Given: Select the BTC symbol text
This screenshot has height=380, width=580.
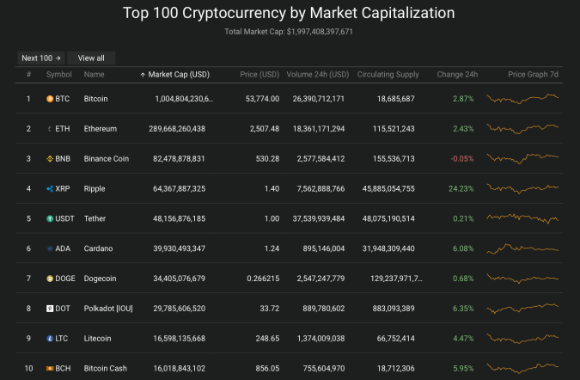Looking at the screenshot, I should tap(62, 99).
